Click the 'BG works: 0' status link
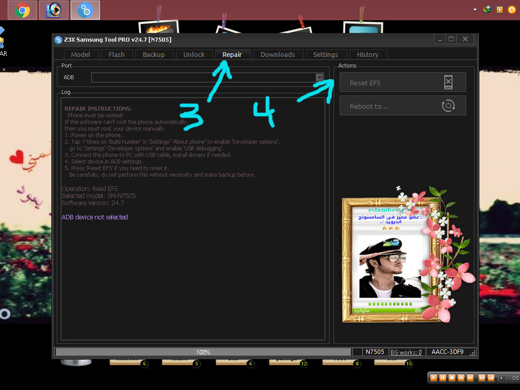520x390 pixels. coord(406,352)
